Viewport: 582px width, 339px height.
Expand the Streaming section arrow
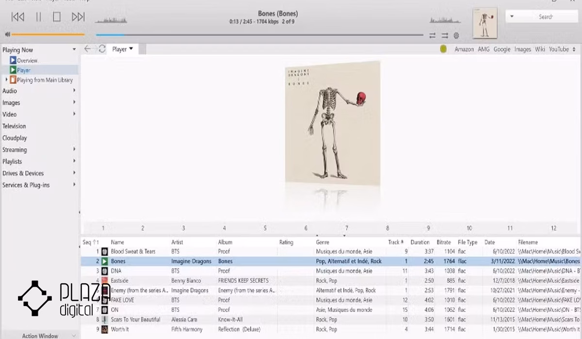(x=74, y=150)
